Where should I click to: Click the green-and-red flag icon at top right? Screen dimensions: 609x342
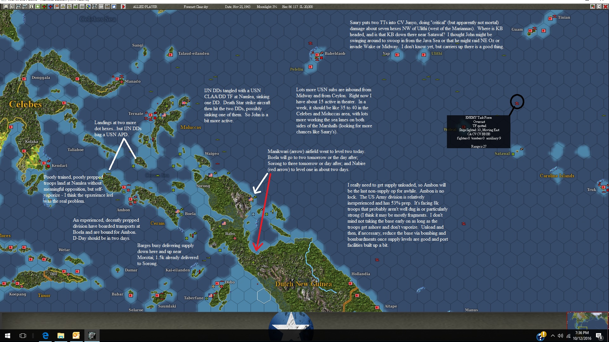pos(593,7)
